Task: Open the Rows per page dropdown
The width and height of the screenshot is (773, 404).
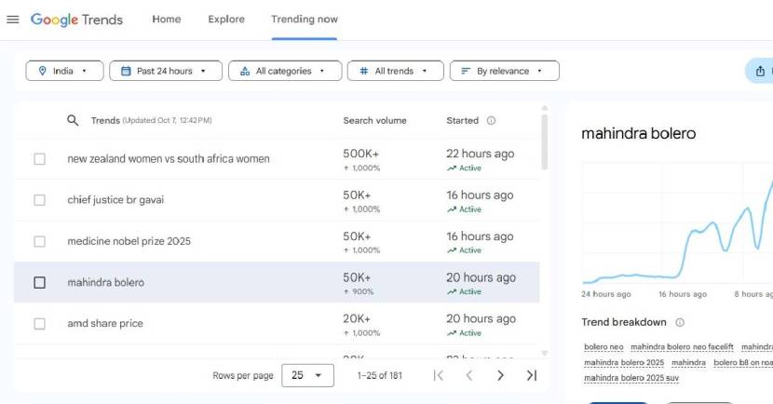Action: tap(306, 375)
